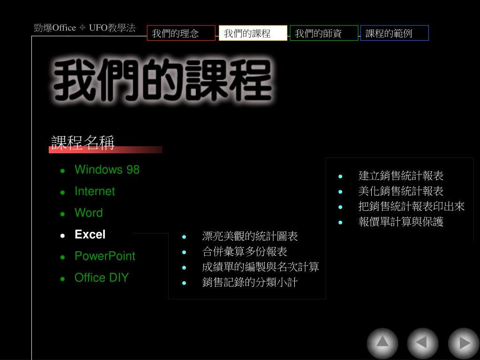The height and width of the screenshot is (360, 480).
Task: Click 銷售記錄的分類小計 topic
Action: pyautogui.click(x=250, y=282)
